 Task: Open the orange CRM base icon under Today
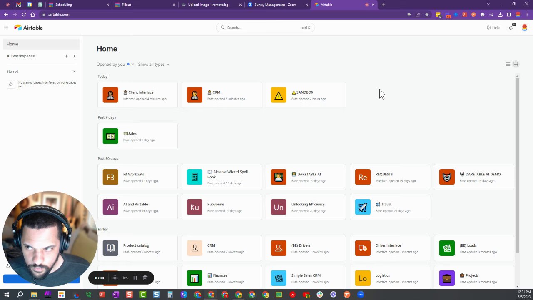pyautogui.click(x=194, y=95)
